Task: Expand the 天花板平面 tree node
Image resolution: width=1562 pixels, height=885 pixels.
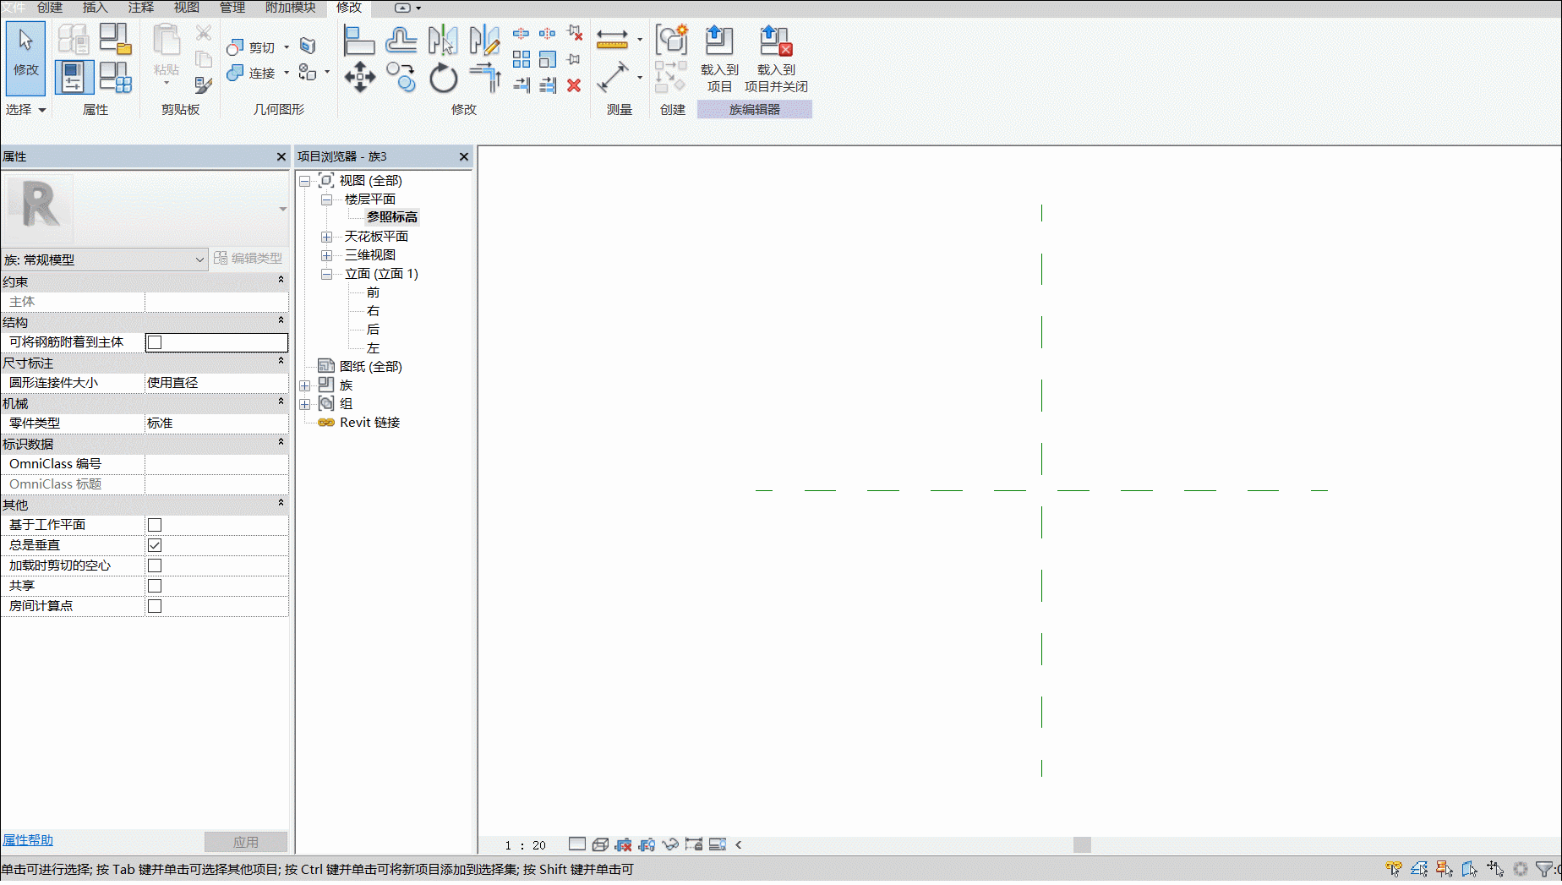Action: (326, 237)
